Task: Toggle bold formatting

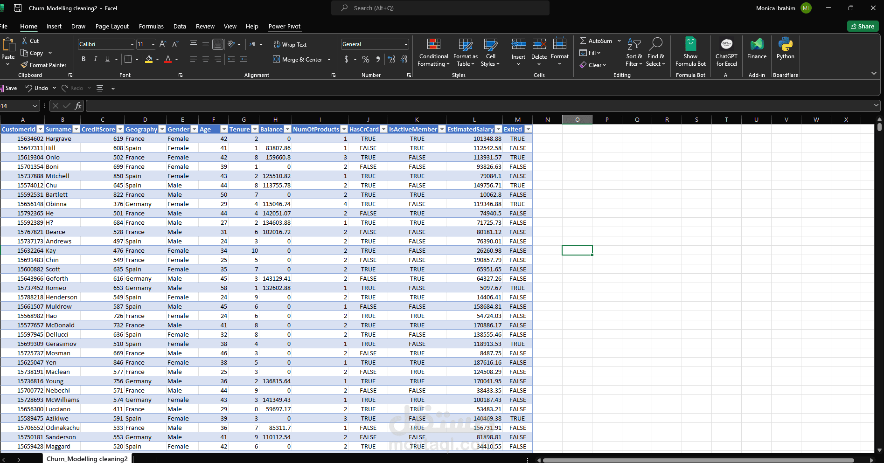Action: click(x=84, y=59)
